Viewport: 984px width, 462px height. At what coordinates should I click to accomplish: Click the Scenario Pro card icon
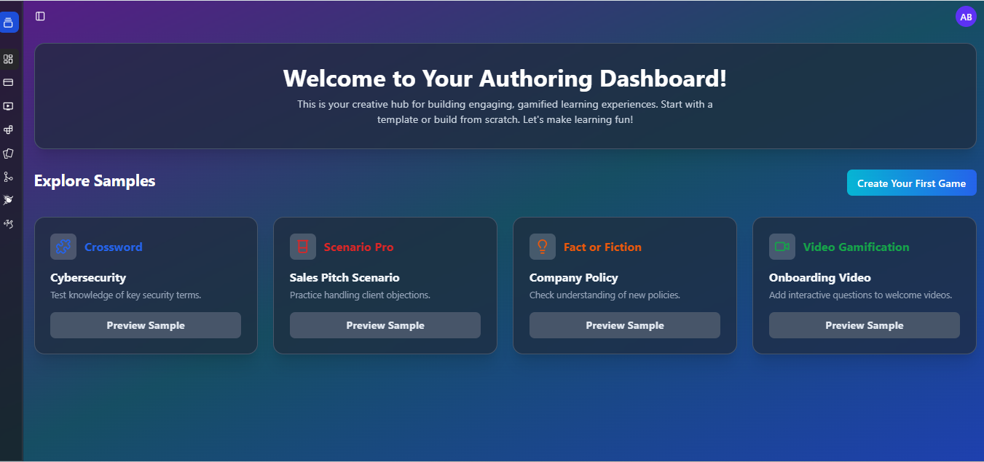coord(303,247)
